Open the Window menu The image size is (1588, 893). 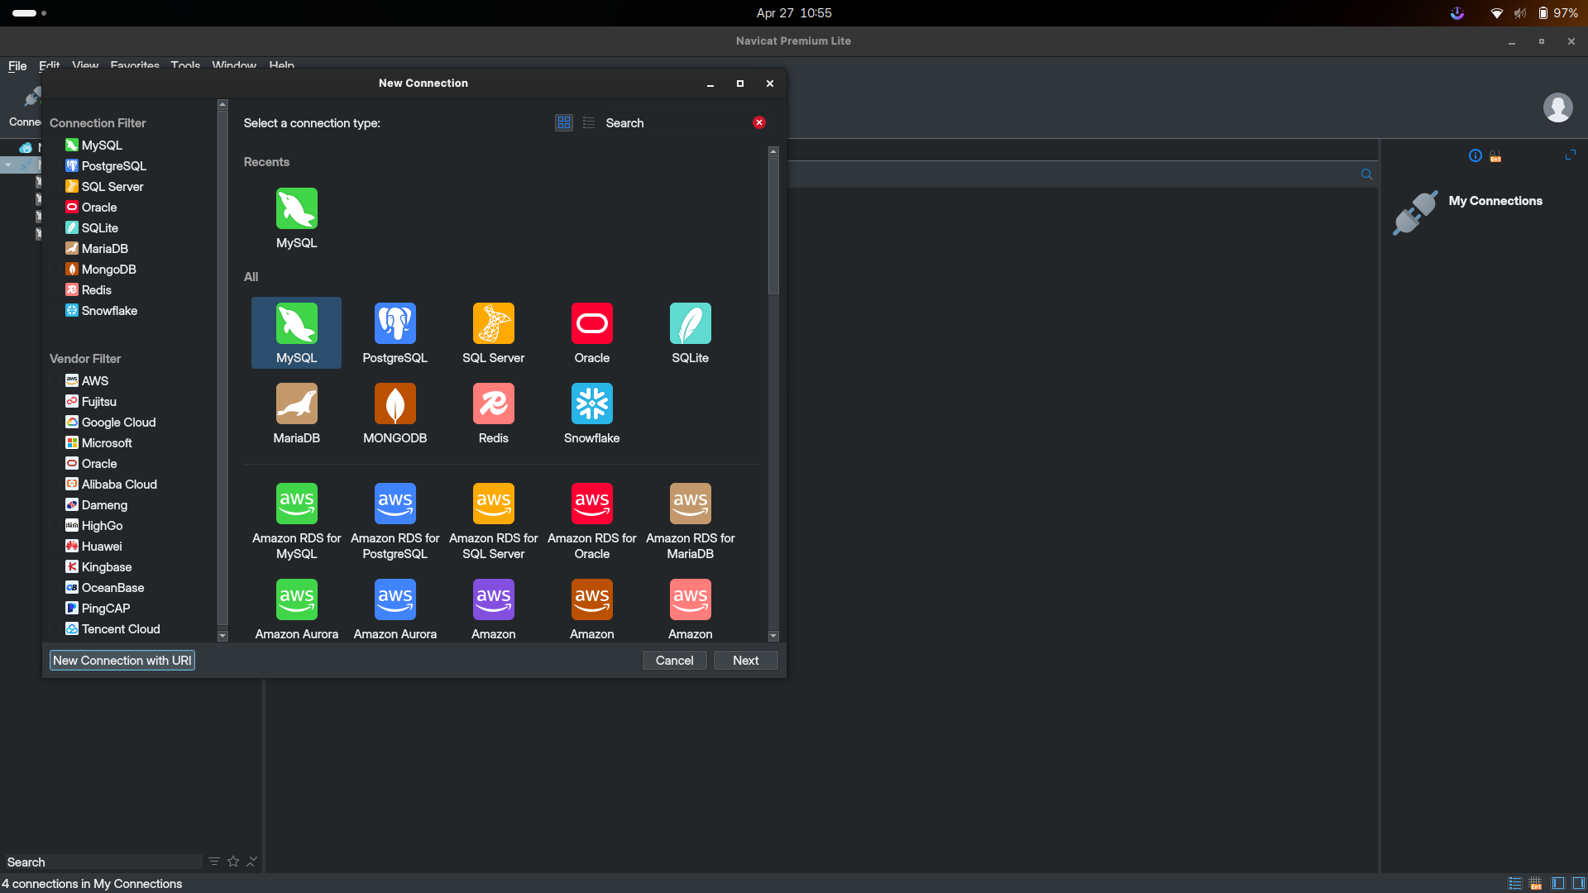[234, 65]
